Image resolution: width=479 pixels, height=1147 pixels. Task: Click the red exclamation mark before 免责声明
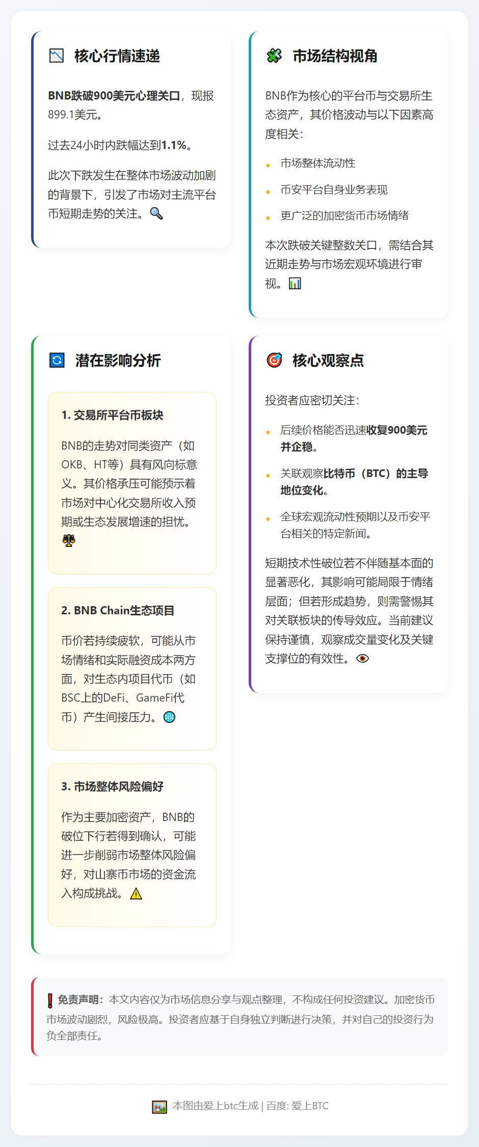click(x=50, y=1001)
